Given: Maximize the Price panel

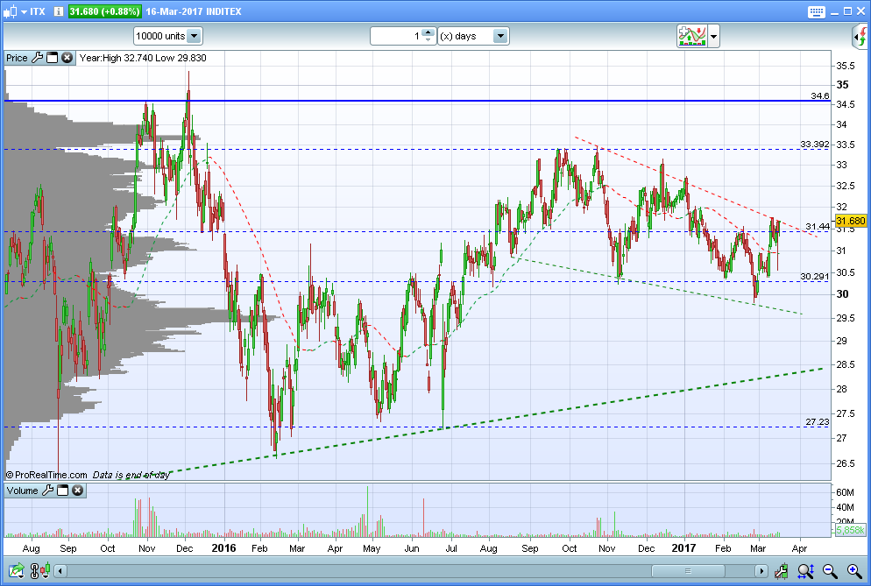Looking at the screenshot, I should click(53, 58).
